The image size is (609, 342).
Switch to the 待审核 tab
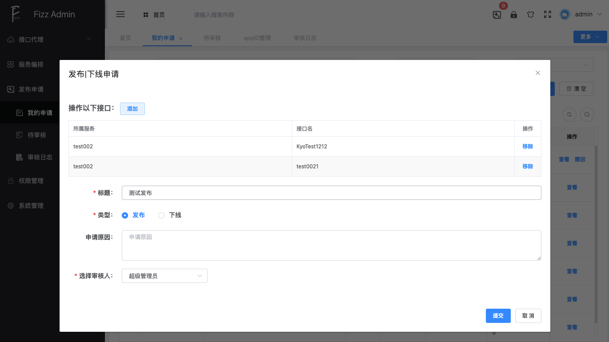(212, 38)
